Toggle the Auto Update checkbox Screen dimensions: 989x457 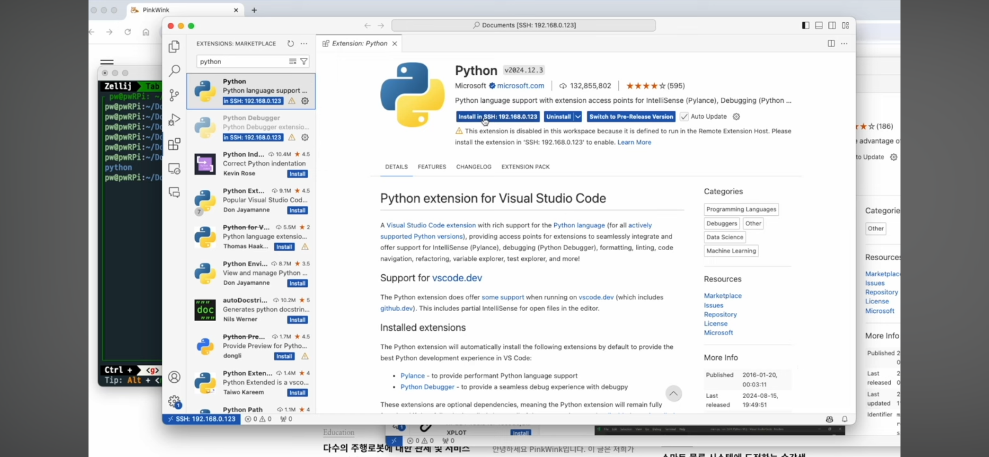[684, 117]
